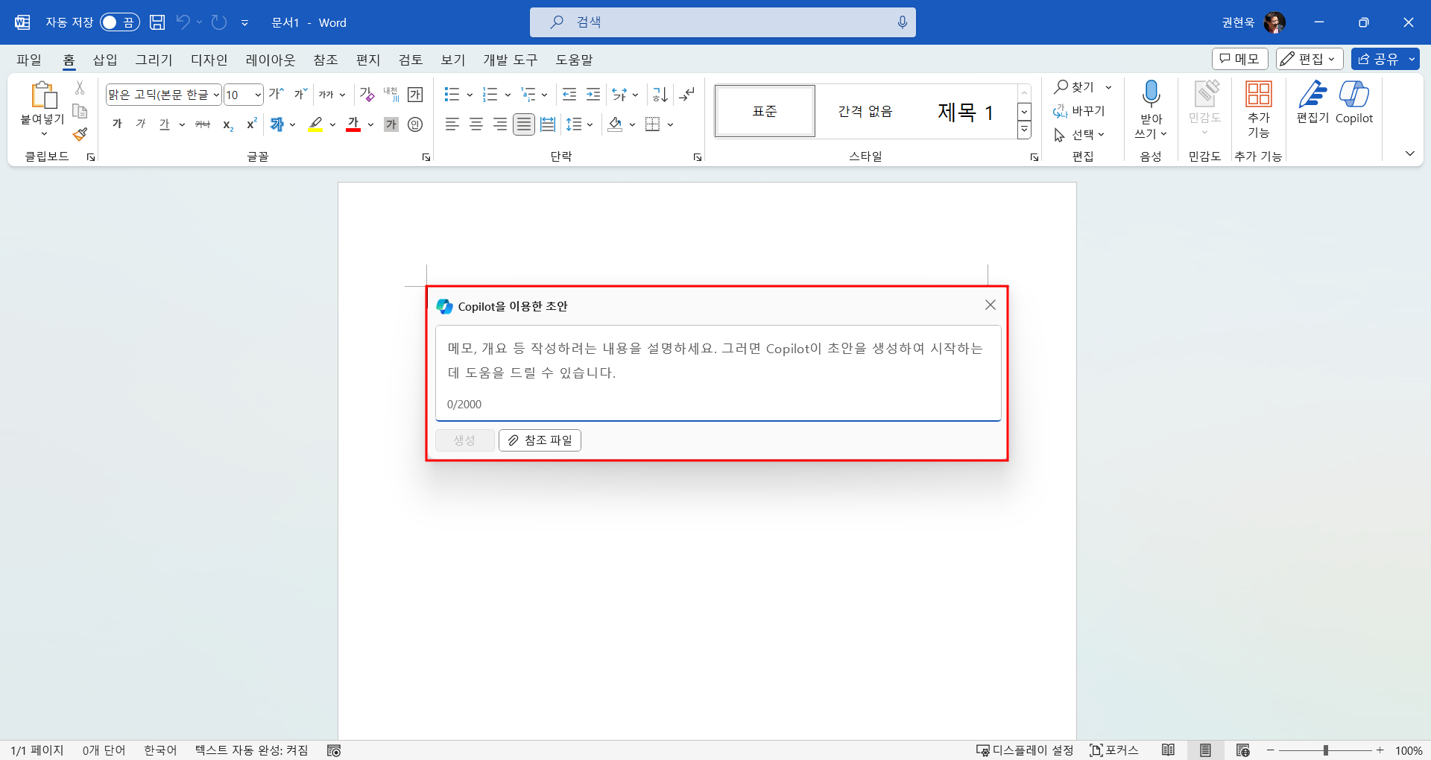Open the font name dropdown
The width and height of the screenshot is (1431, 760).
(x=216, y=95)
